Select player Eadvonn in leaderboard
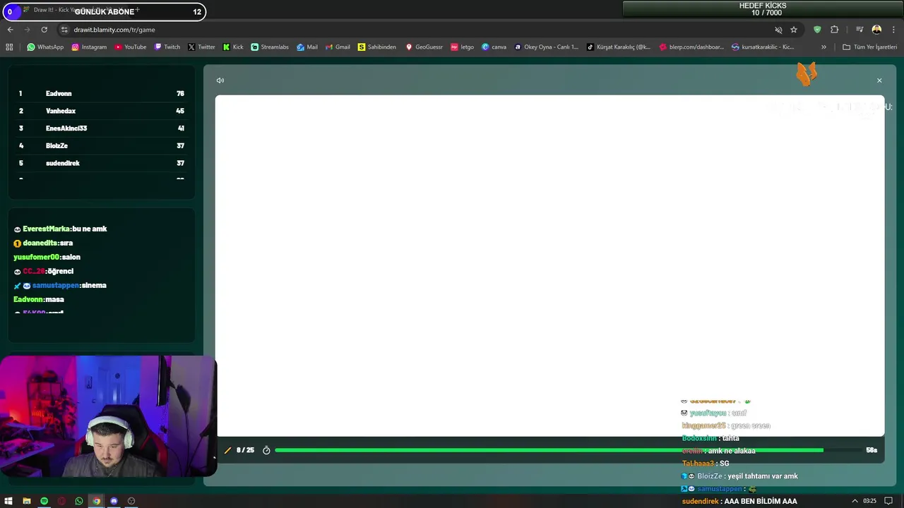This screenshot has height=508, width=904. coord(102,94)
